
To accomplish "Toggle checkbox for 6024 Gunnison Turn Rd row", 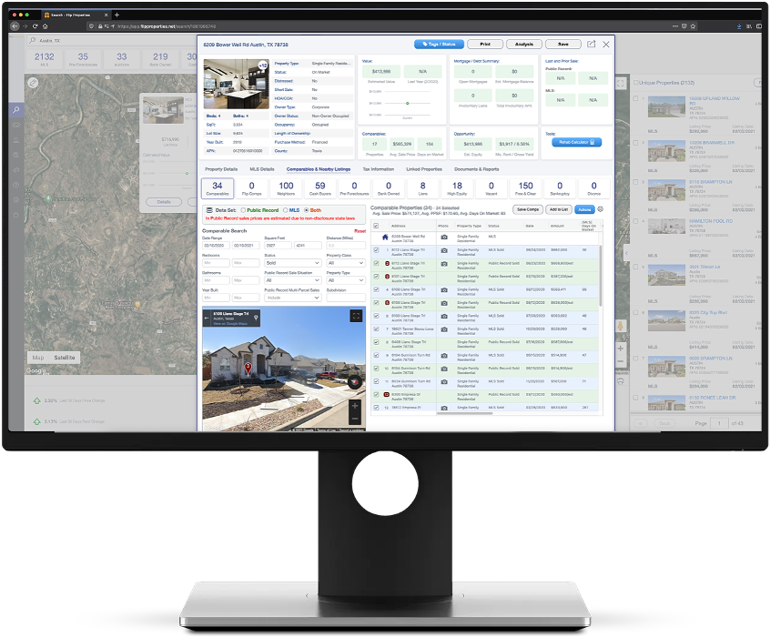I will pos(376,381).
